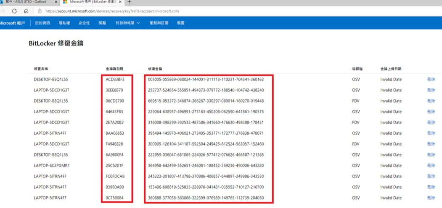
Task: Click key ID 039B0AB0
Action: pos(115,187)
